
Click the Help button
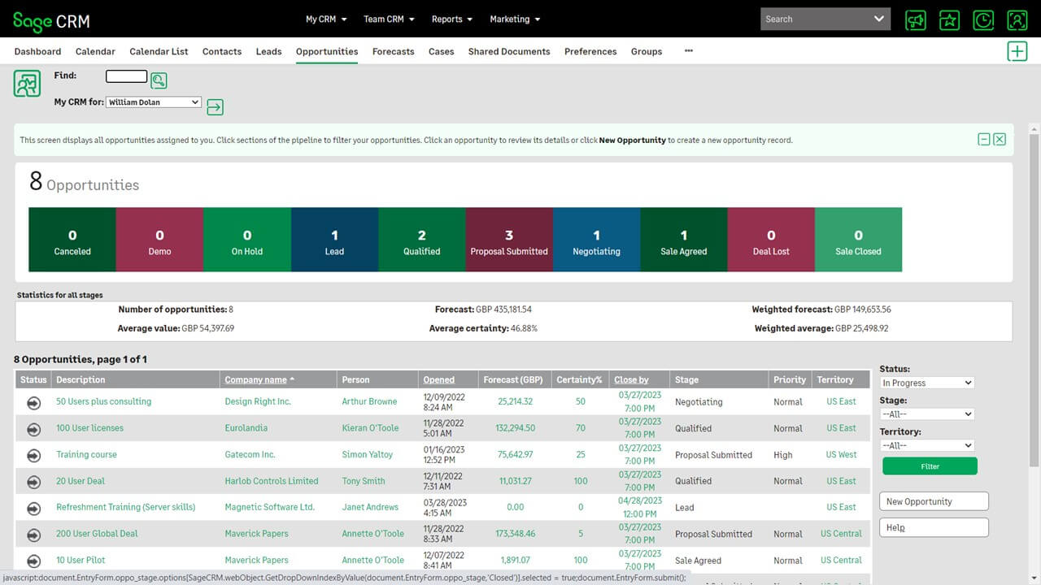(934, 527)
